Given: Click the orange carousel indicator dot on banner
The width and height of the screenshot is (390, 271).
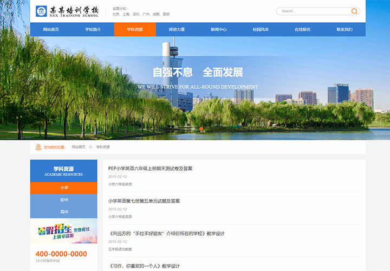Looking at the screenshot, I should [x=201, y=128].
